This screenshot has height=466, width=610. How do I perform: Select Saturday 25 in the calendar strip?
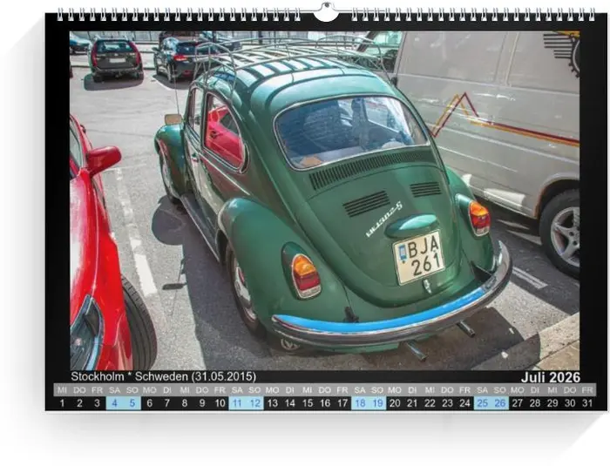click(483, 403)
